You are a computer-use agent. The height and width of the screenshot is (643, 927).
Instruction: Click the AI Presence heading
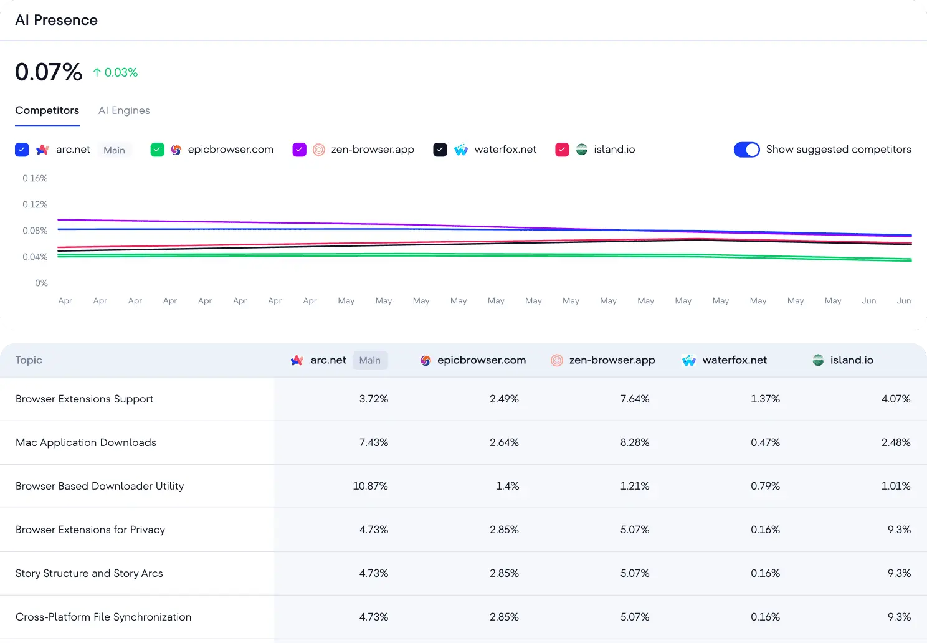57,20
